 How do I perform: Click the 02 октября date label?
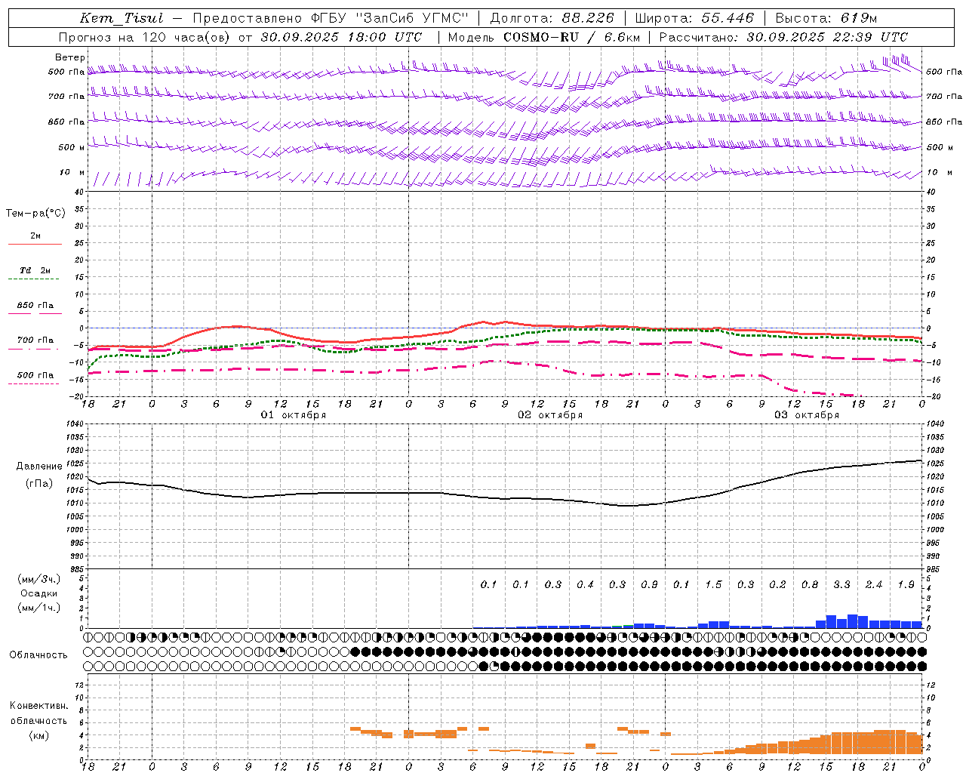pyautogui.click(x=550, y=415)
